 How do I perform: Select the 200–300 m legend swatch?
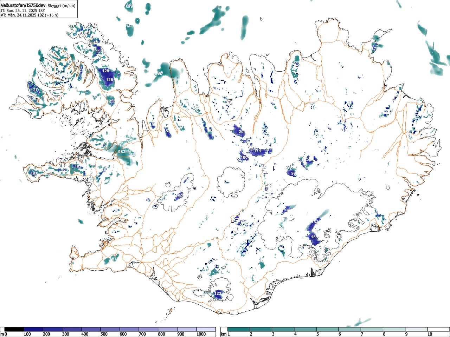tap(53, 329)
